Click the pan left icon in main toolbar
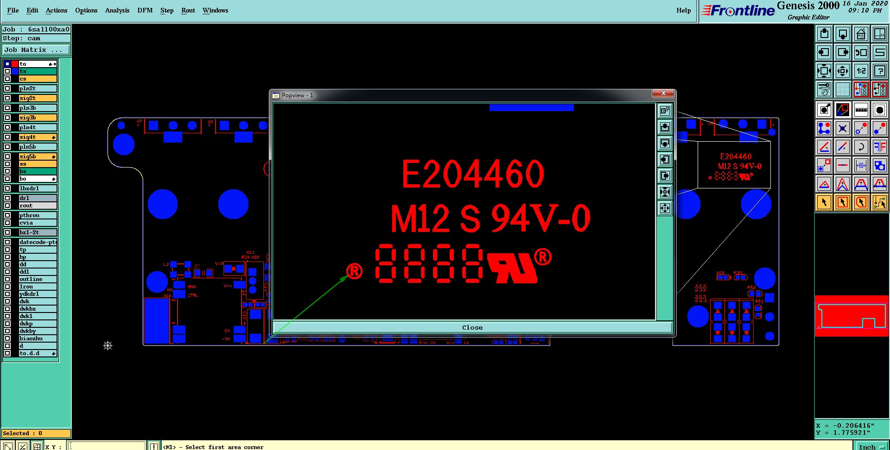This screenshot has height=450, width=890. [824, 52]
